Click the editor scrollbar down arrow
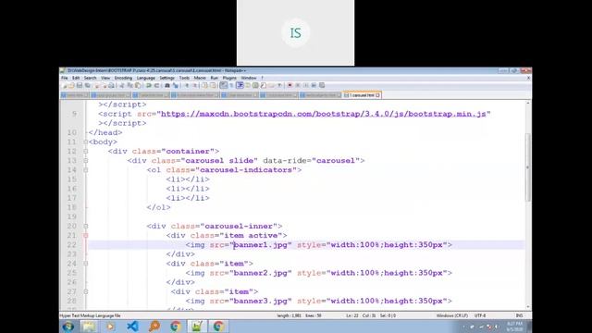The height and width of the screenshot is (333, 592). click(x=528, y=307)
